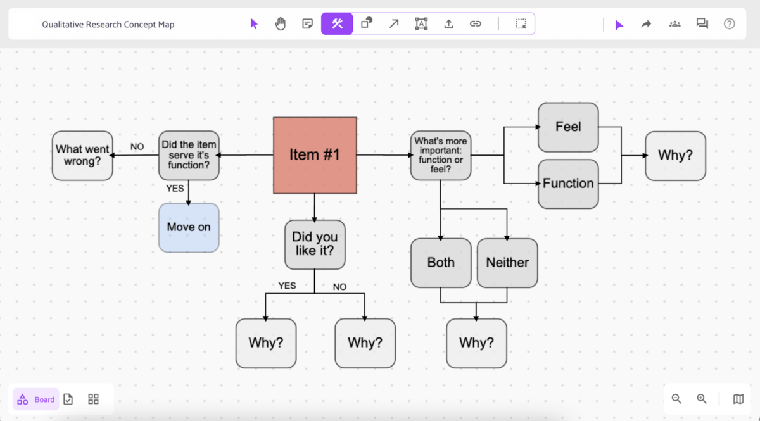Image resolution: width=760 pixels, height=421 pixels.
Task: Open the sticky note tool
Action: pos(307,23)
